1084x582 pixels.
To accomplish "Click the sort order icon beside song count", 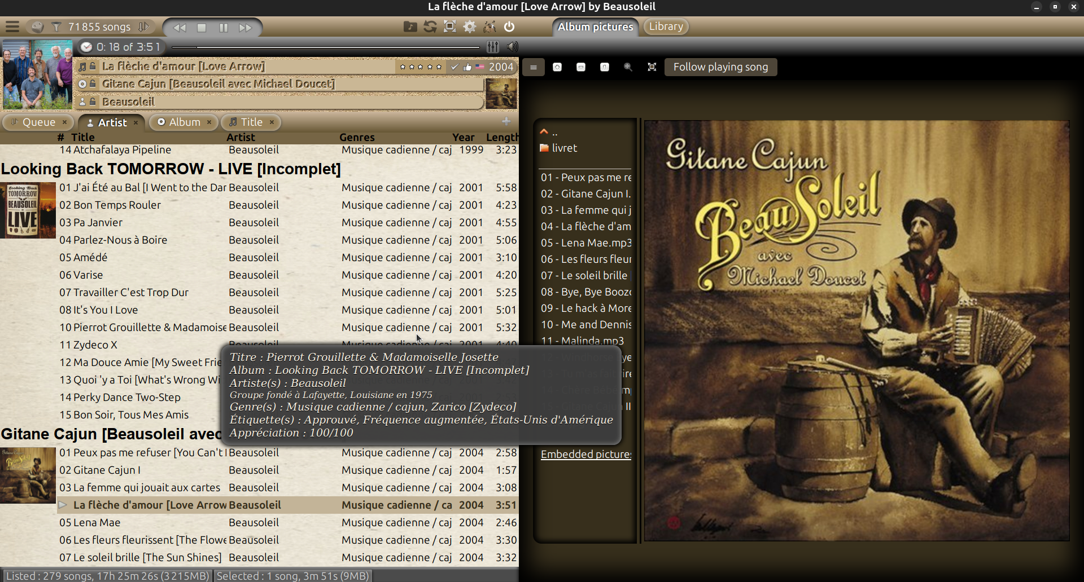I will pos(144,27).
